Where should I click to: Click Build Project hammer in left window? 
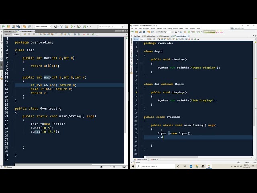[61, 27]
